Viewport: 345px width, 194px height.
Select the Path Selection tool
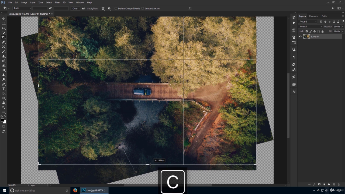click(4, 93)
